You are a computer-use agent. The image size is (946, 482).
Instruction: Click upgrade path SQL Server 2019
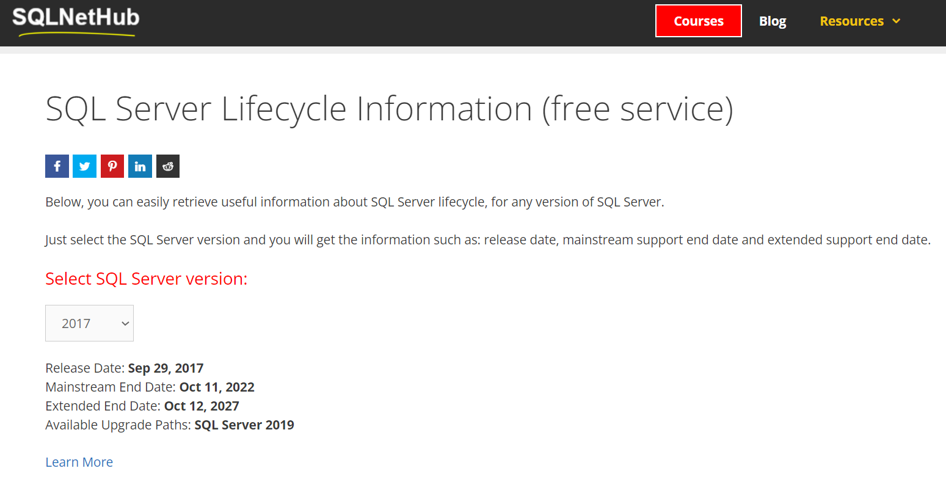[x=244, y=425]
